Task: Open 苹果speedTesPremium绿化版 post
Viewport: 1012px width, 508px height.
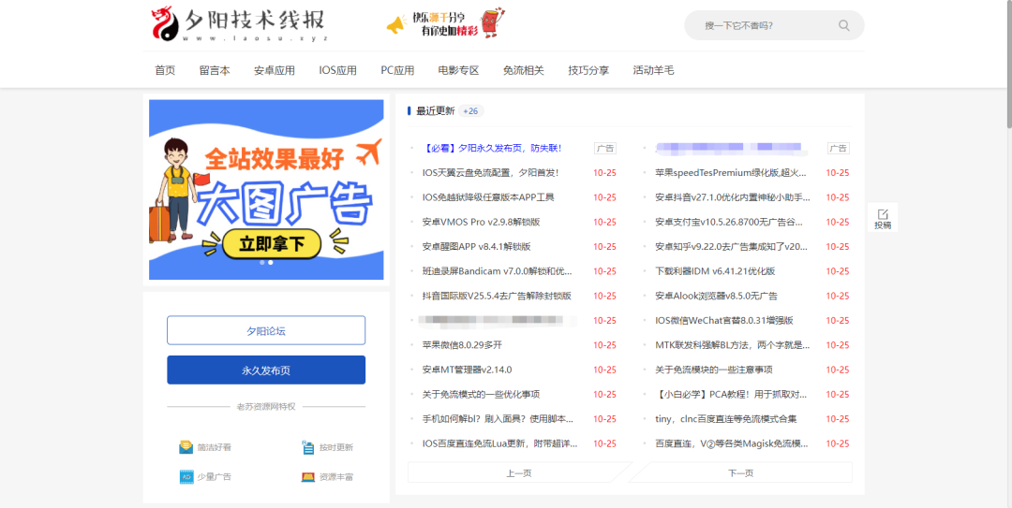Action: 731,173
